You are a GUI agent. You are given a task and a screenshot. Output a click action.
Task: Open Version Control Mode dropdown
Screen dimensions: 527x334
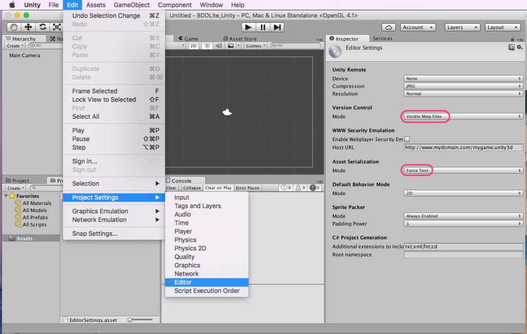tap(463, 116)
